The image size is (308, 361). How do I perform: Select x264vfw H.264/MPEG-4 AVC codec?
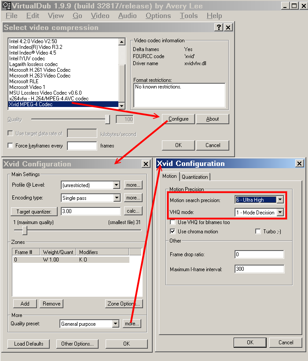(x=63, y=99)
